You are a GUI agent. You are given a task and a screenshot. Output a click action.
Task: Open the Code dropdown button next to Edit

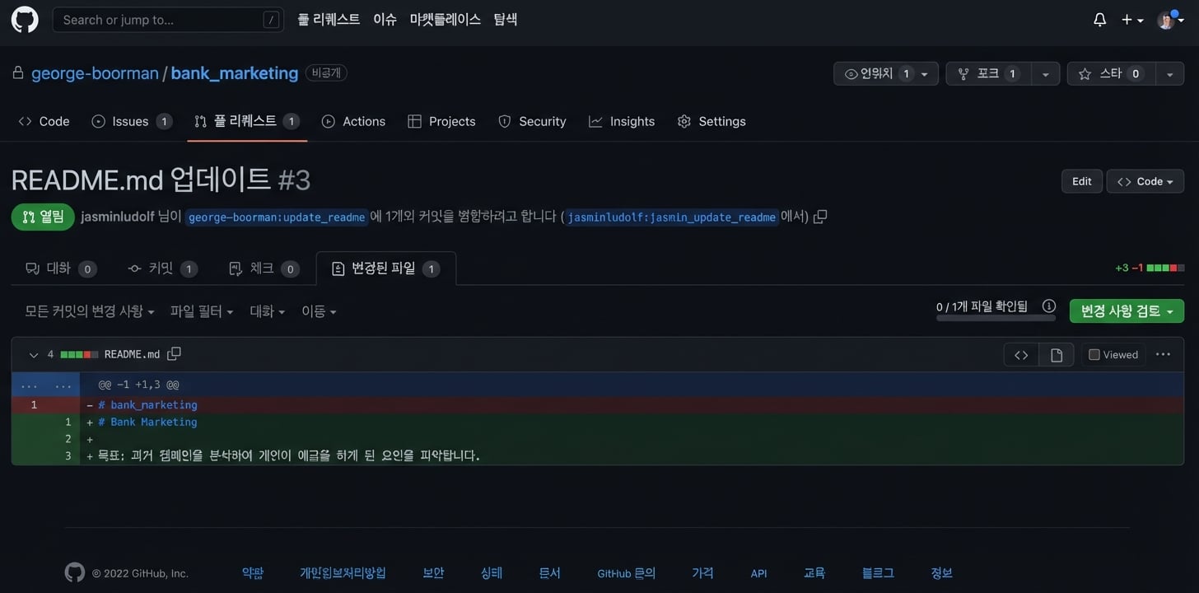click(1145, 181)
